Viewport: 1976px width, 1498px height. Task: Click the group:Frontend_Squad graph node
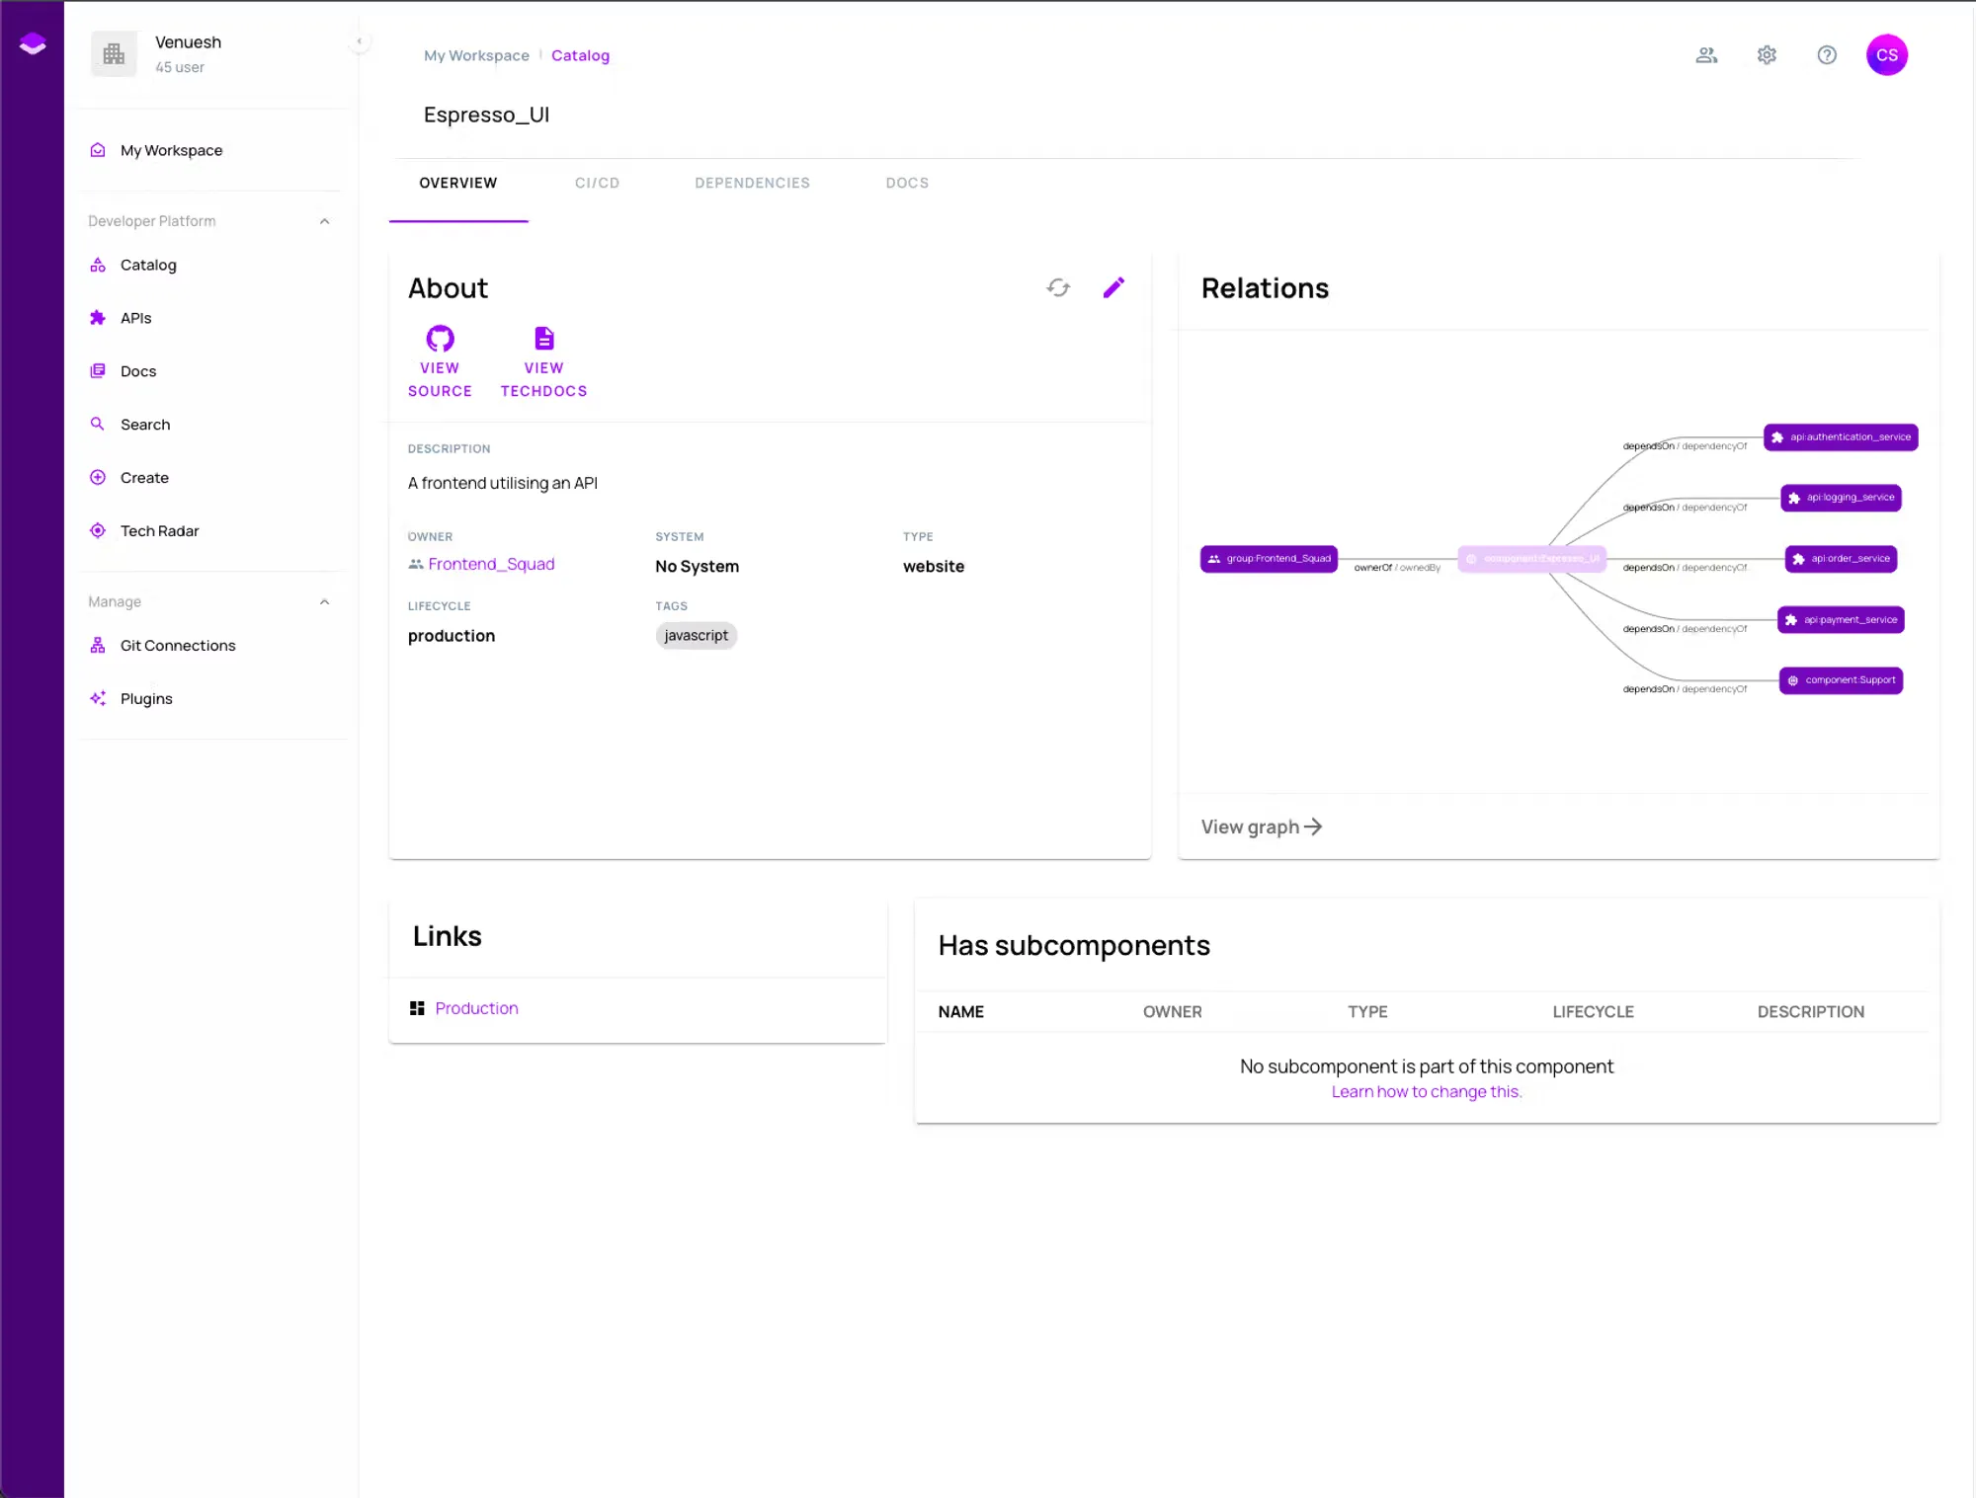[1269, 559]
